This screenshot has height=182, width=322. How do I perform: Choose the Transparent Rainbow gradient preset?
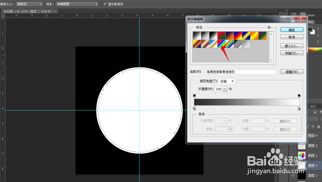(230, 44)
